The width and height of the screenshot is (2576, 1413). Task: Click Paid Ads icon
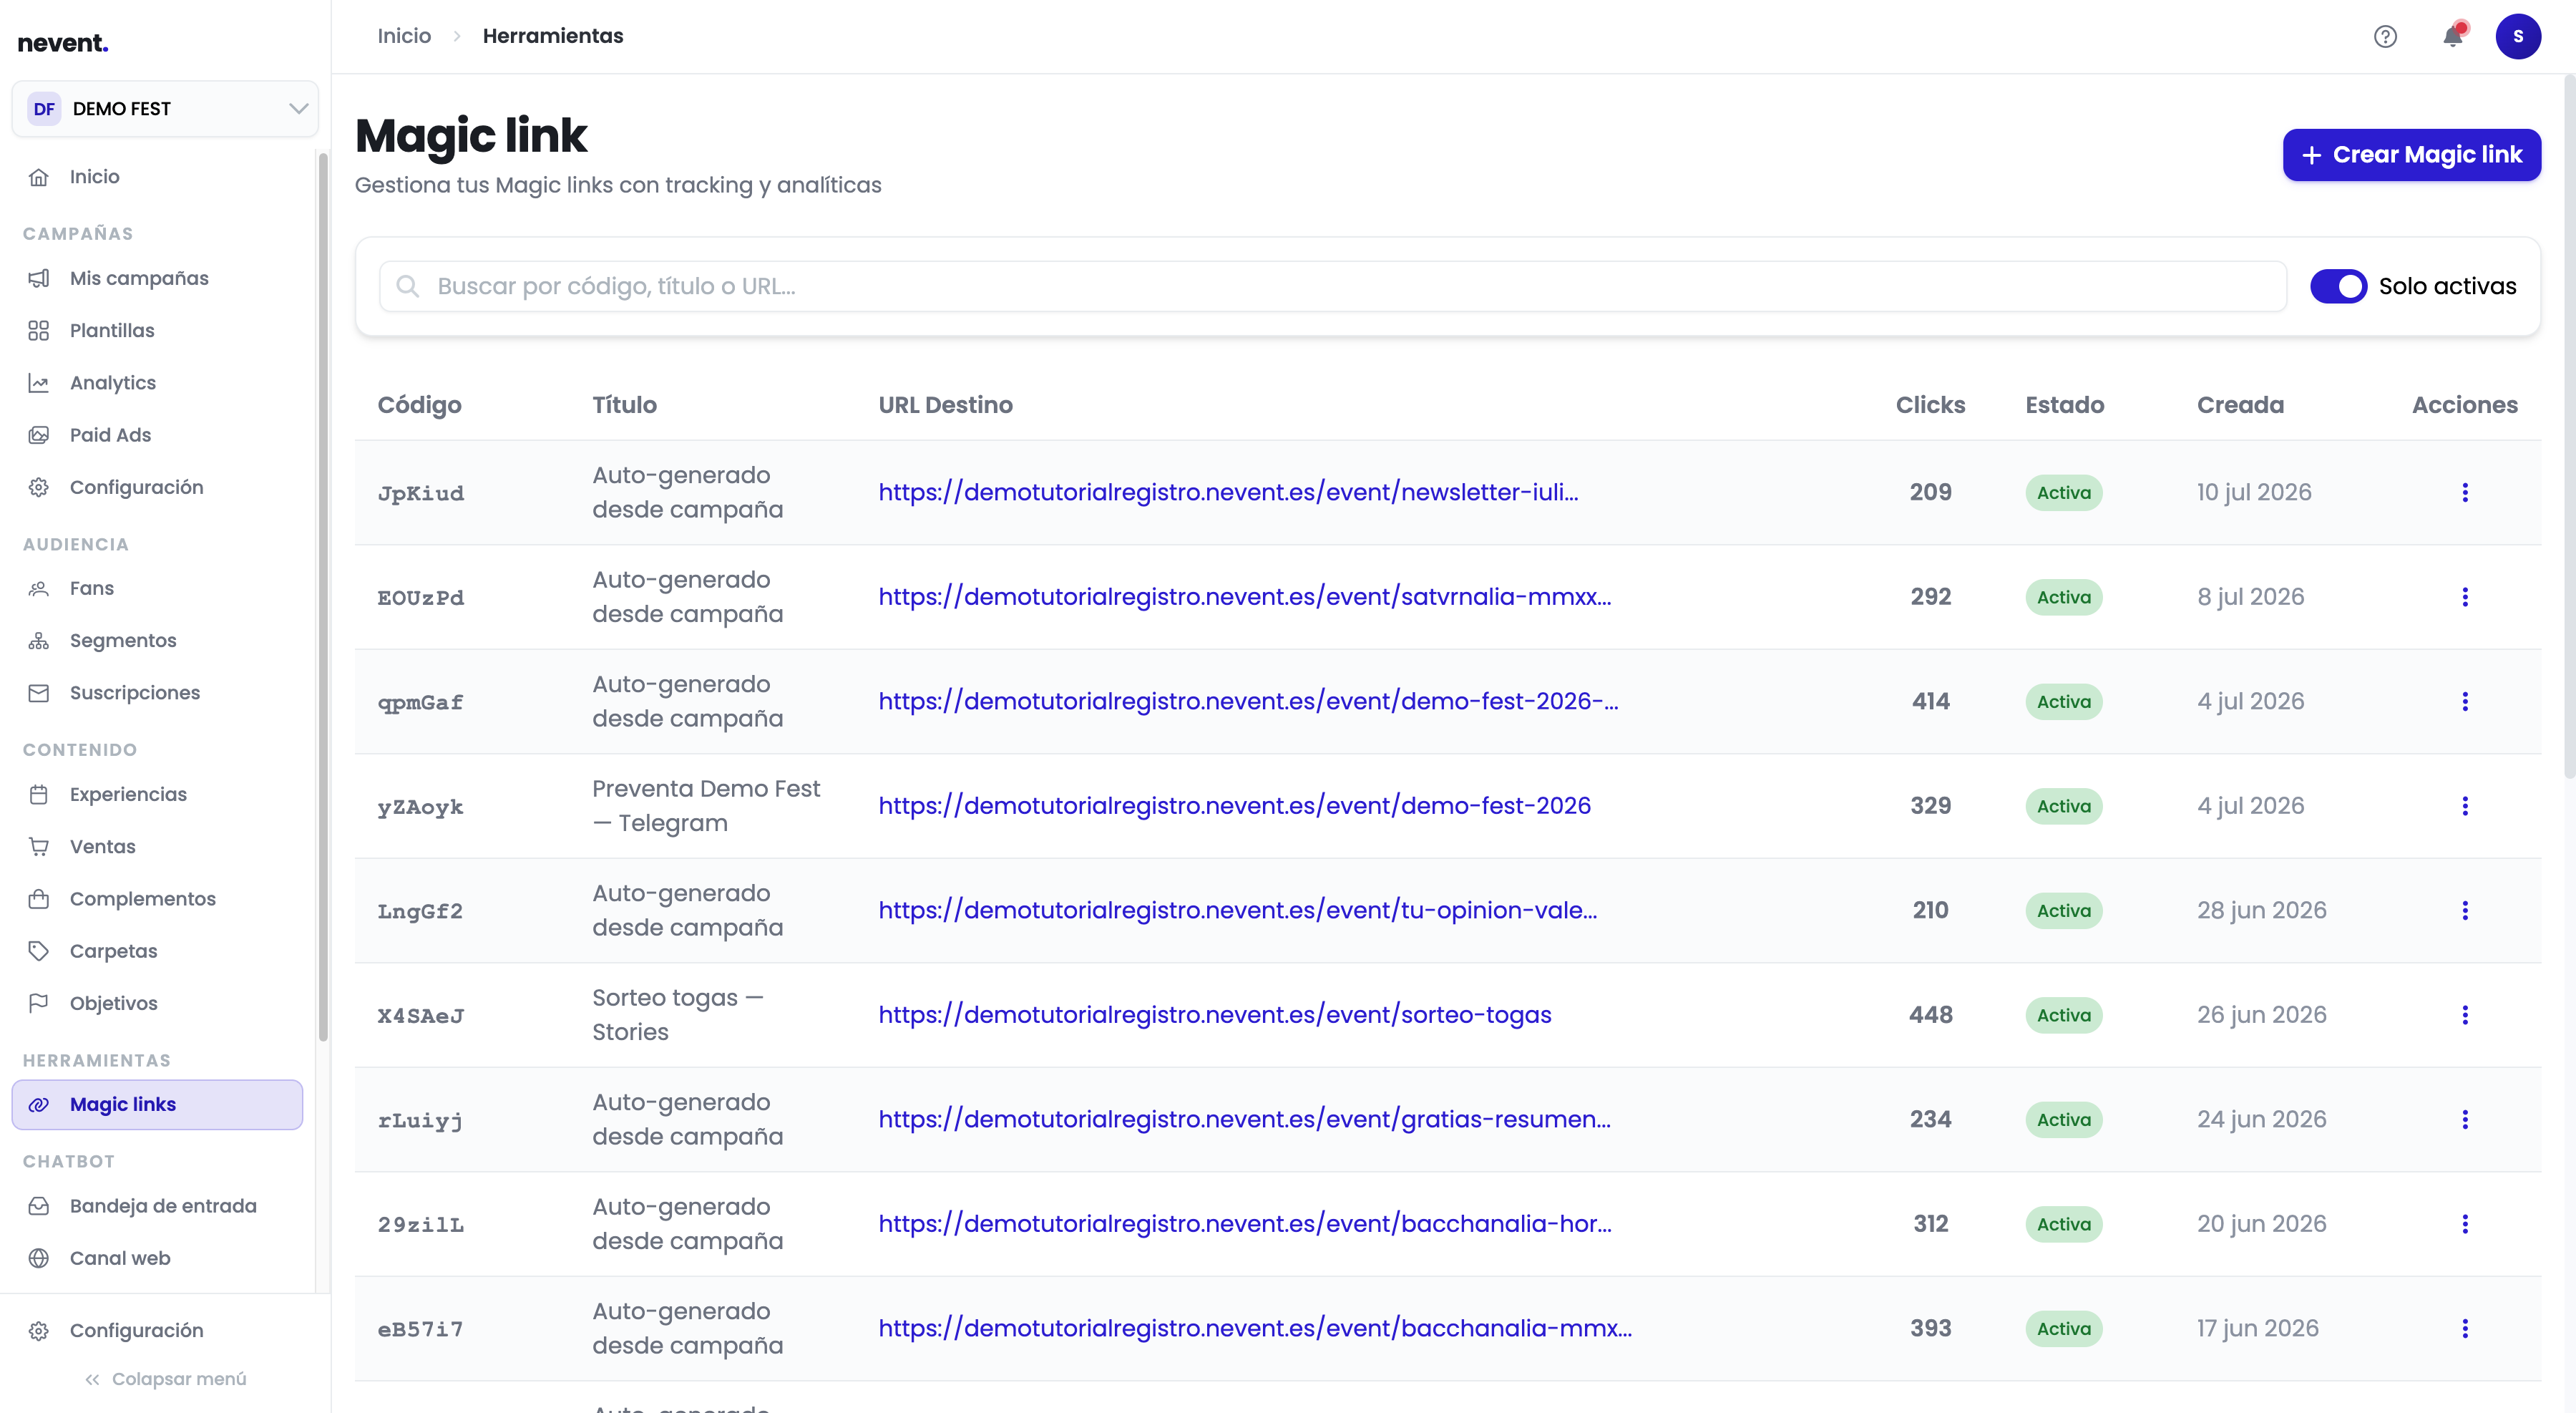39,435
